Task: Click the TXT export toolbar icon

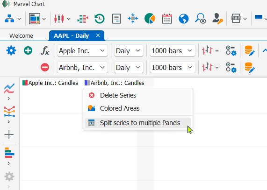Action: click(236, 18)
